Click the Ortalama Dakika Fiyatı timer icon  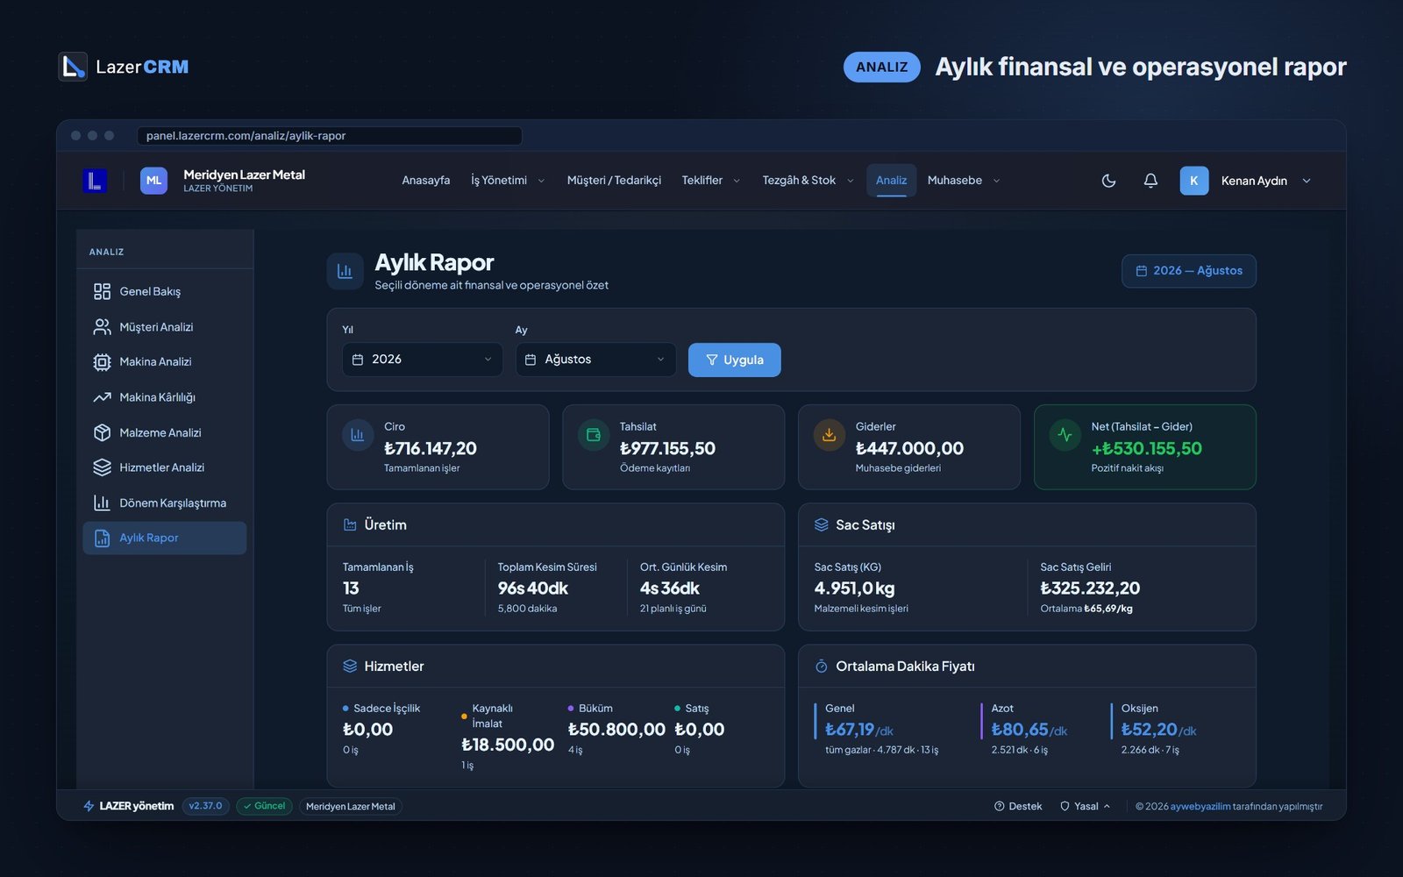tap(821, 667)
